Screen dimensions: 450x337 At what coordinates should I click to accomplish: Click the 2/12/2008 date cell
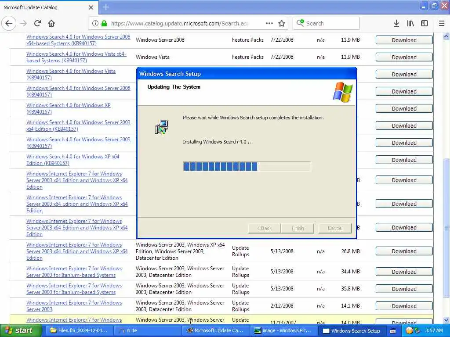(x=282, y=306)
